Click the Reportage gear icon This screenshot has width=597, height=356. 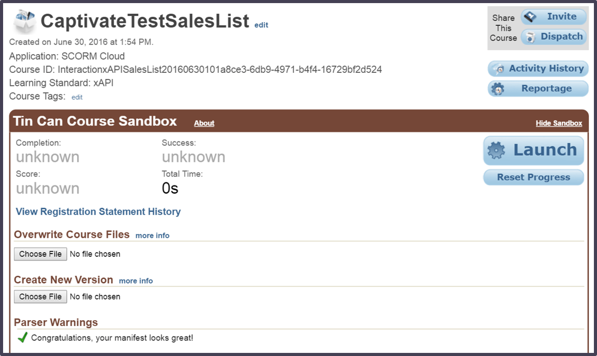click(x=498, y=89)
